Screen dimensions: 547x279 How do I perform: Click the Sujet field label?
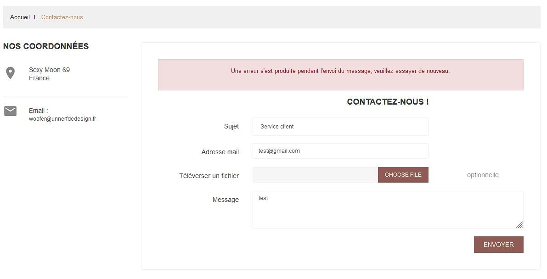pyautogui.click(x=231, y=126)
